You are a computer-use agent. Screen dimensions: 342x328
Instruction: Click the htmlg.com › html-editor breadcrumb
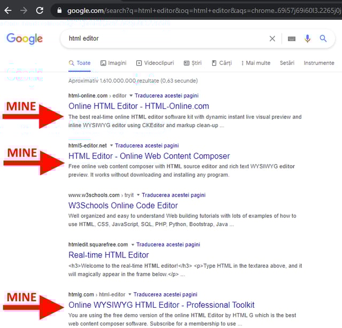97,294
